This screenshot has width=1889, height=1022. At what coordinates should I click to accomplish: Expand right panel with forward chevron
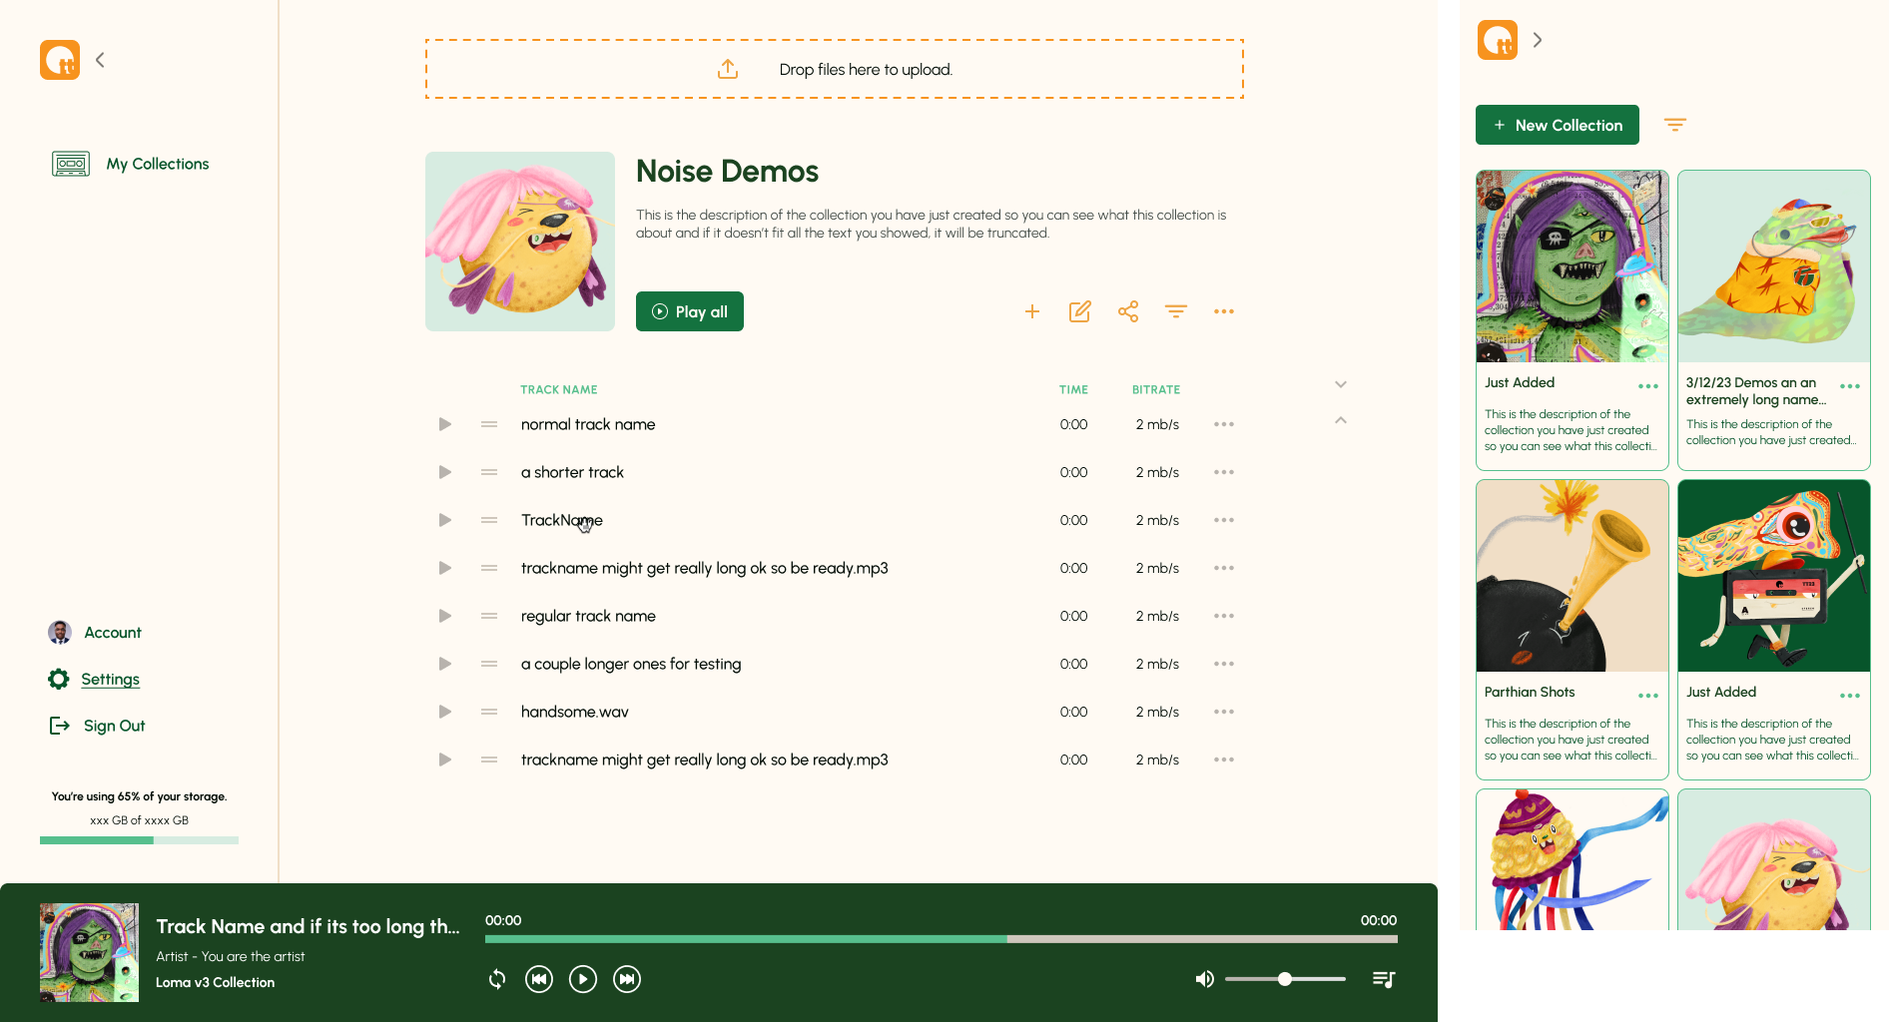point(1538,40)
